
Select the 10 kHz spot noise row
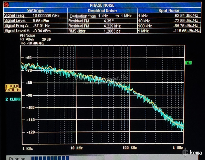click(169, 21)
